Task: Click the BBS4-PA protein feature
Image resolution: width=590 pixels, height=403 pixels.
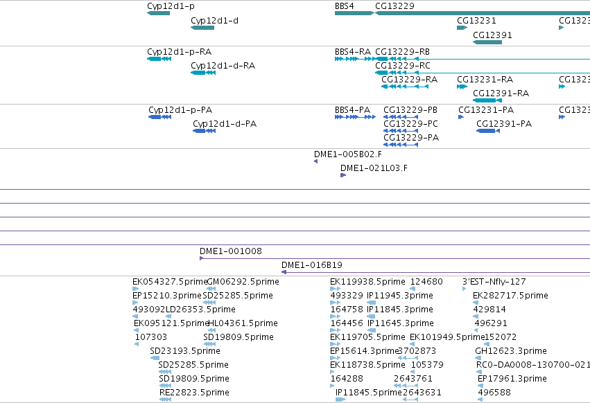Action: pyautogui.click(x=355, y=117)
